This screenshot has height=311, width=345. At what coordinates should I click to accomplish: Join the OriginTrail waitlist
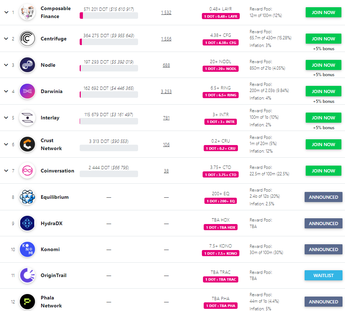pyautogui.click(x=323, y=275)
